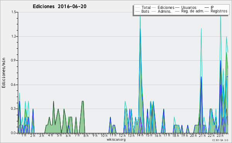232x143 pixels.
Task: Click the chart title 'Ediciones 2016-06-20'
Action: 60,7
